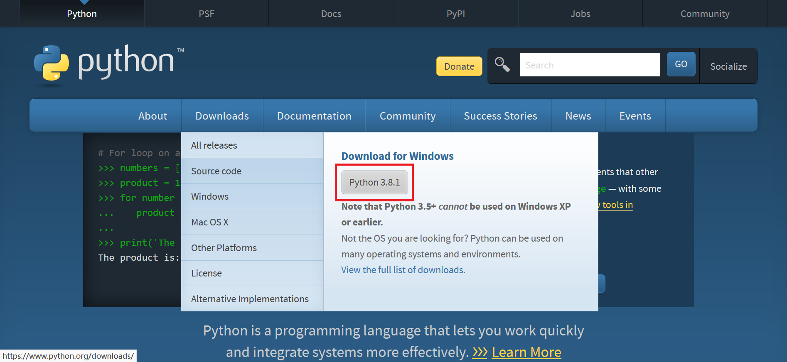Follow View the full list of downloads link

point(403,270)
